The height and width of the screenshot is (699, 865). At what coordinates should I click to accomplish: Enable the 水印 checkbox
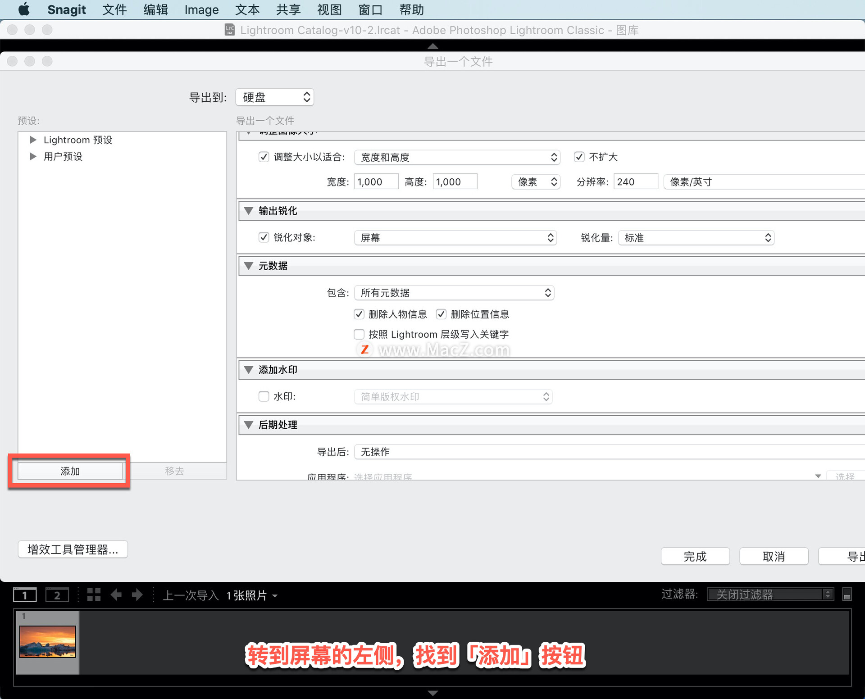(x=264, y=396)
